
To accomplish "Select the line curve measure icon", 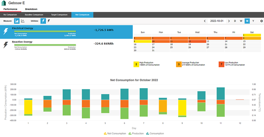I will (x=23, y=21).
